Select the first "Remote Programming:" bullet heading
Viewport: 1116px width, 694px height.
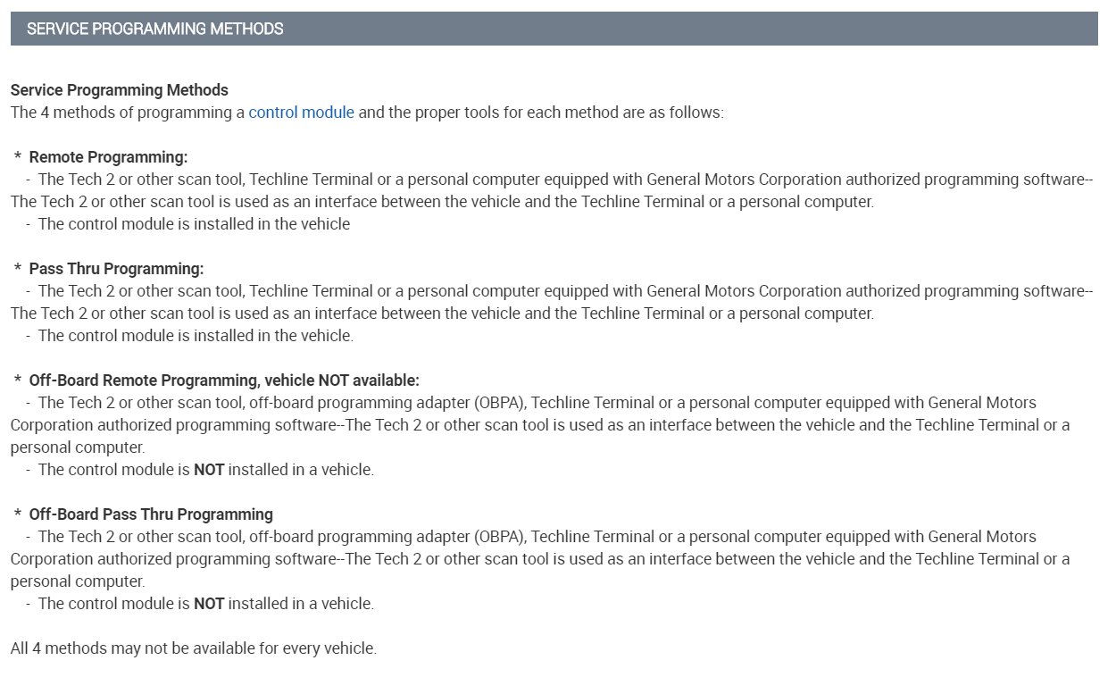click(x=108, y=157)
